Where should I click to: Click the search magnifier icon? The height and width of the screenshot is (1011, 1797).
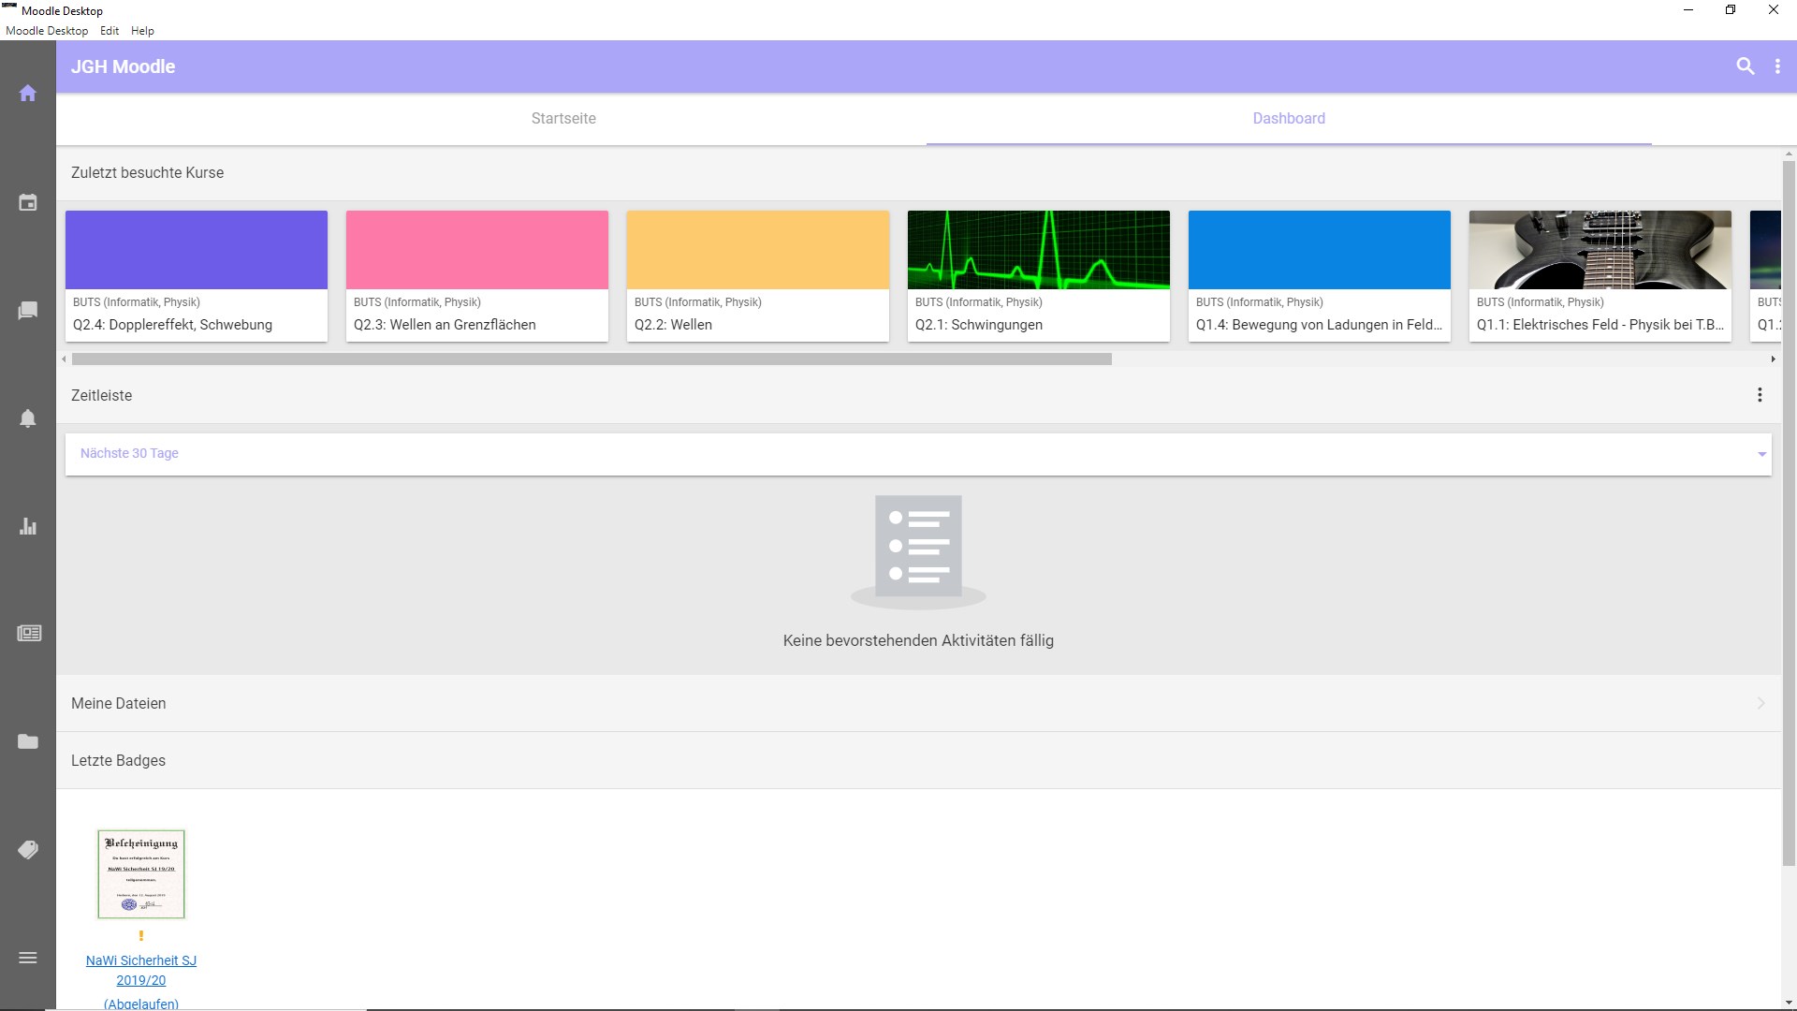[x=1745, y=66]
